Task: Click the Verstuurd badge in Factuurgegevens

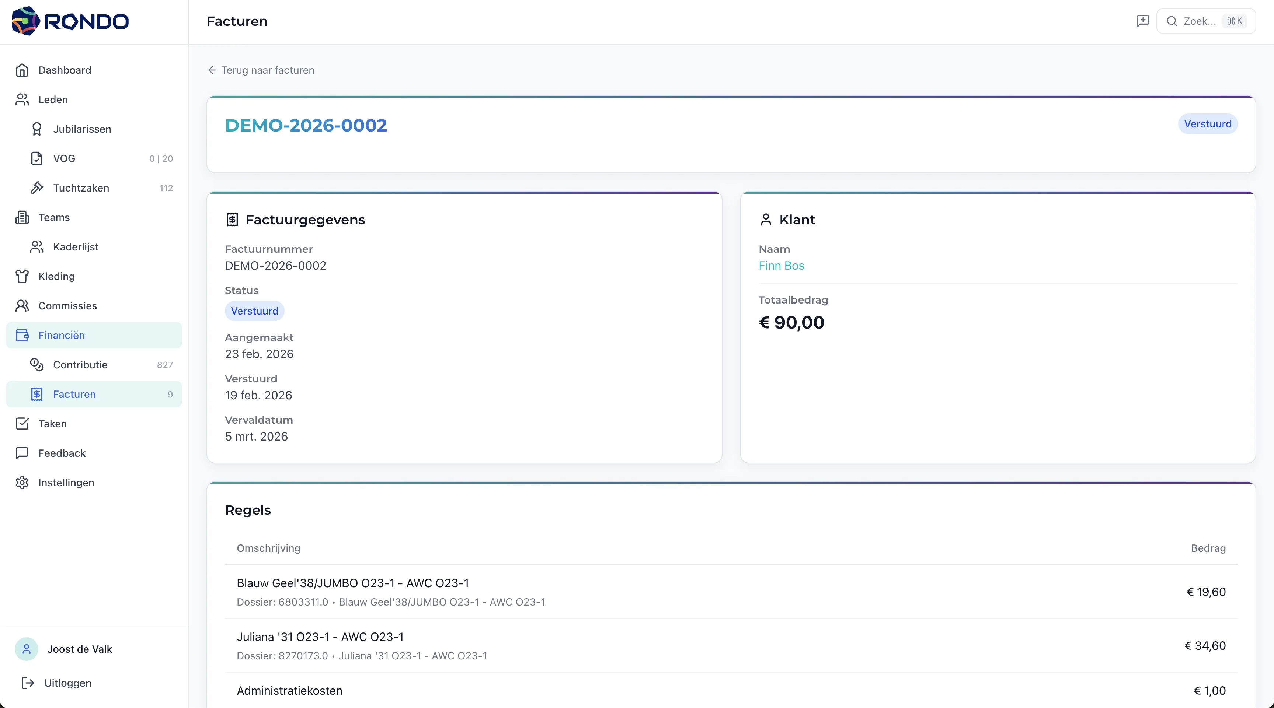Action: point(254,311)
